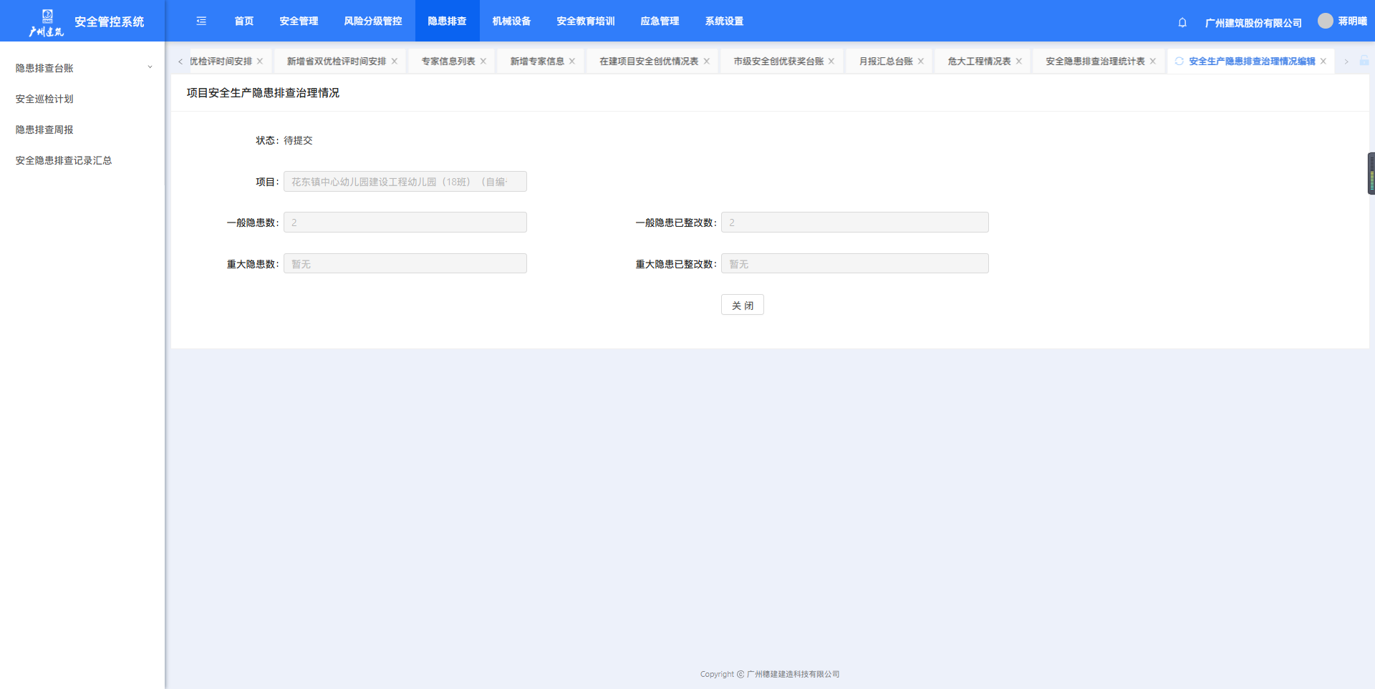Expand the 隐患排查台账 sidebar menu
Image resolution: width=1375 pixels, height=689 pixels.
click(x=82, y=68)
